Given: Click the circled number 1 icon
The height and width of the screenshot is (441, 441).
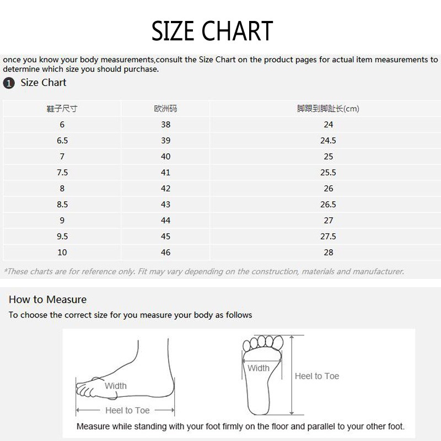Looking at the screenshot, I should coord(8,83).
